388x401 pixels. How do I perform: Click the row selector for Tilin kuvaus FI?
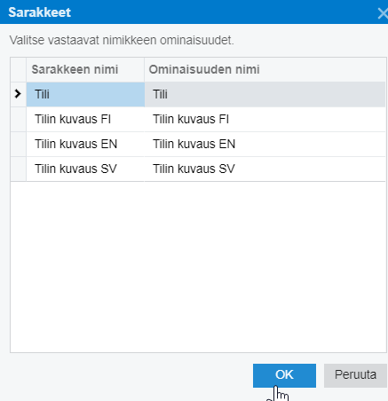pyautogui.click(x=19, y=119)
